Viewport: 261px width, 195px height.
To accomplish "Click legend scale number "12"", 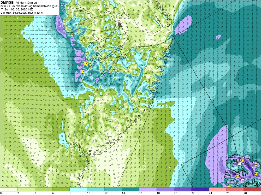I will pos(106,193).
